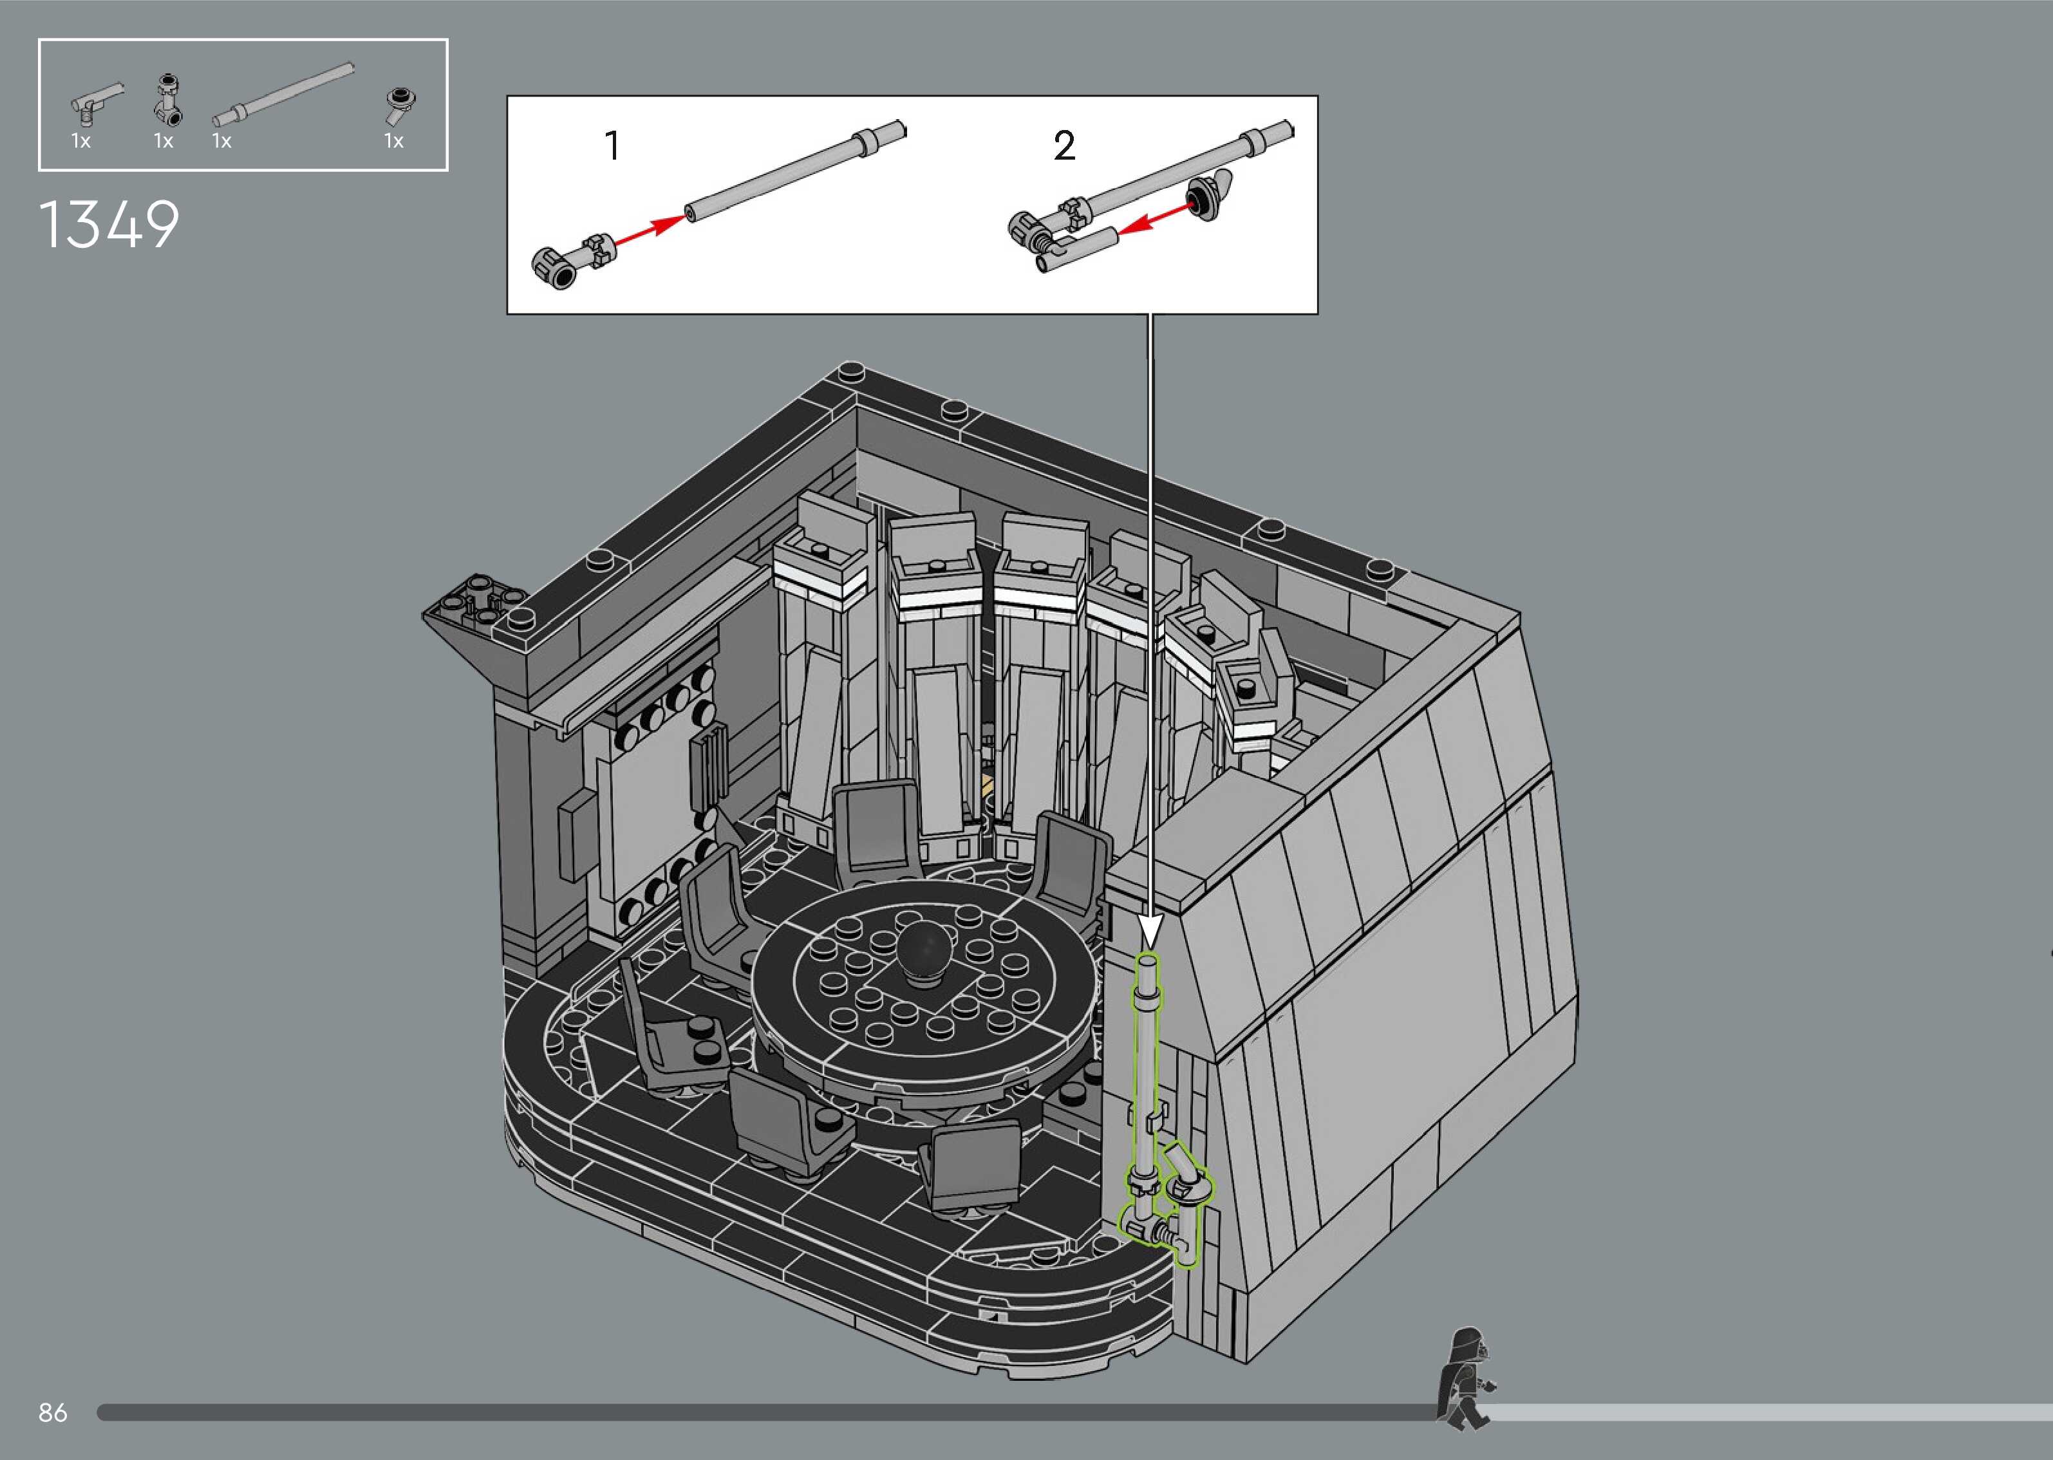Click the step number 1349
2053x1460 pixels.
(109, 225)
